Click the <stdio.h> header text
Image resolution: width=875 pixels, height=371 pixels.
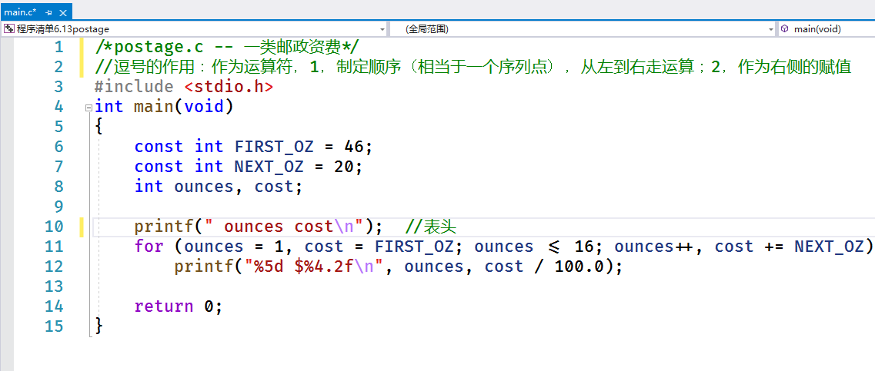point(229,87)
